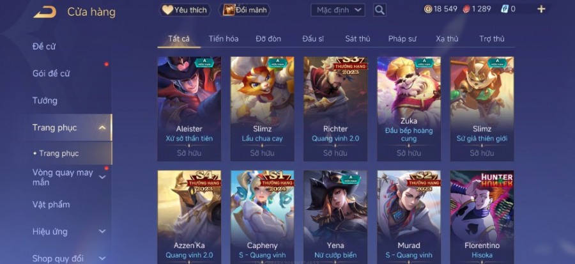The width and height of the screenshot is (575, 264).
Task: Open Tướng in the sidebar
Action: (x=45, y=100)
